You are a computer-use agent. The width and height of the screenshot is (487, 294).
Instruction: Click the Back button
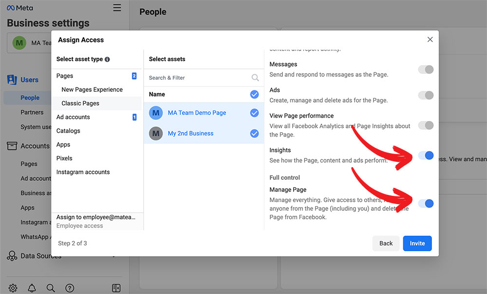coord(386,243)
